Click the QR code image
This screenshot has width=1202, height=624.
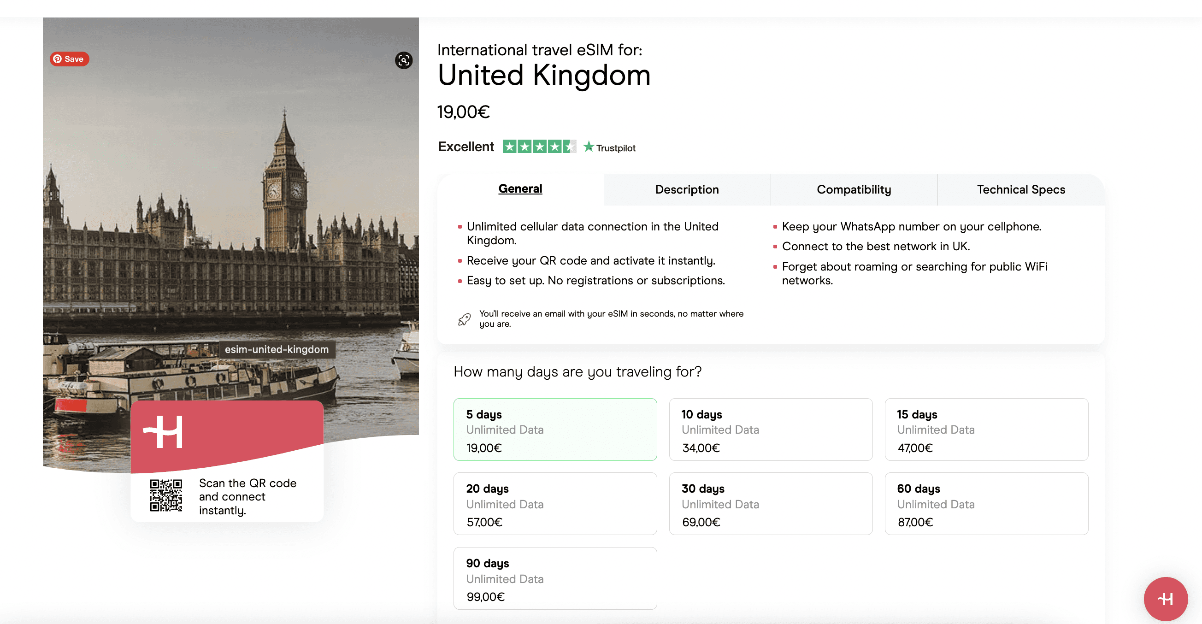click(165, 495)
